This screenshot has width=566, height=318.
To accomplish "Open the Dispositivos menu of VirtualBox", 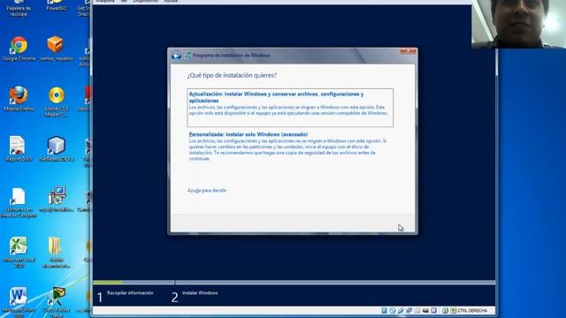I will [x=145, y=2].
